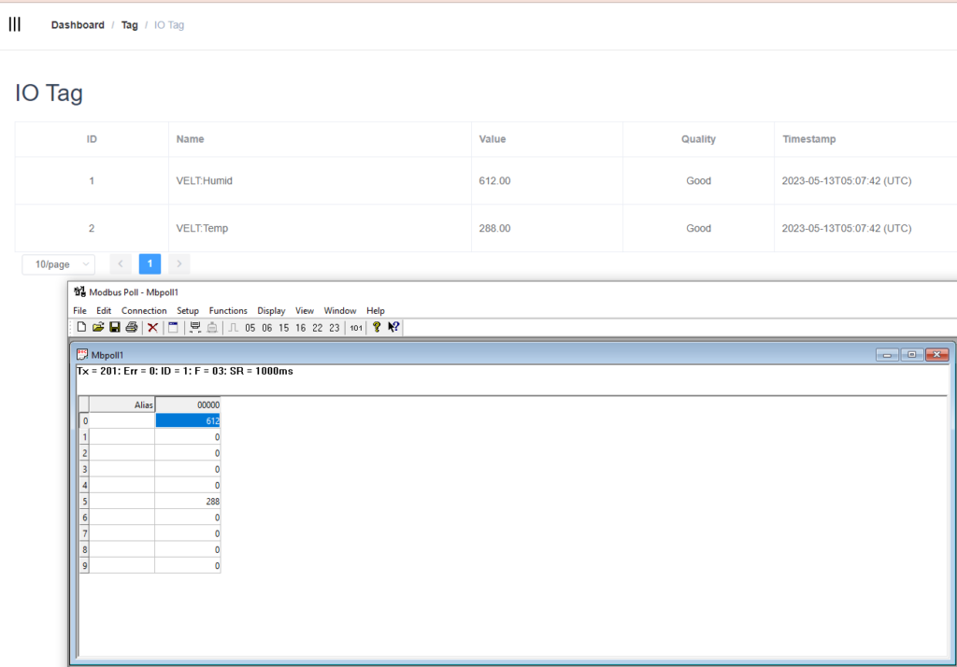This screenshot has width=957, height=667.
Task: Go to the Dashboard breadcrumb link
Action: 78,25
